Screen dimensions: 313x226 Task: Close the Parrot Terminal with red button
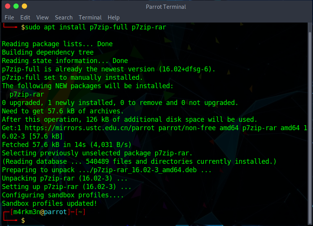click(7, 6)
